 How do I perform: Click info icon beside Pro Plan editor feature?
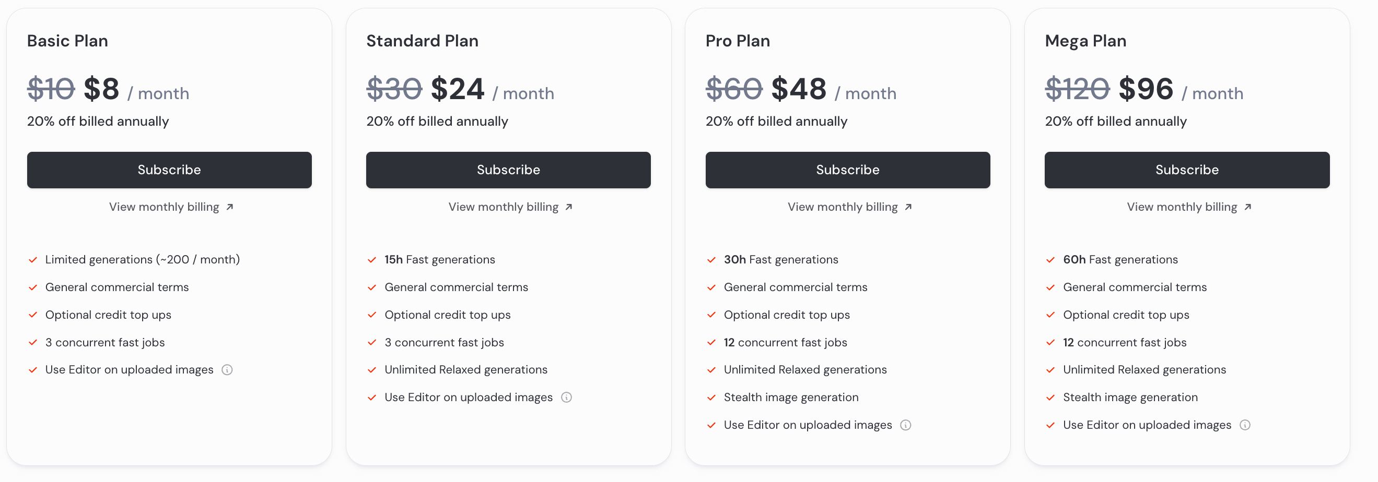(906, 425)
